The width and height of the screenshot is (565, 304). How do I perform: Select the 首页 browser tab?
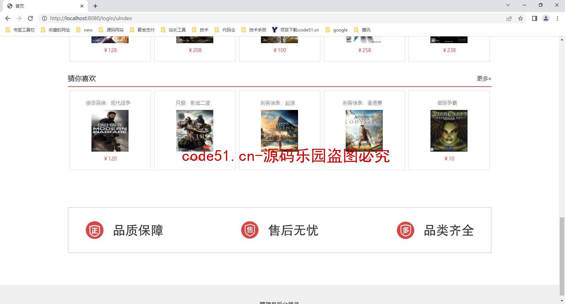point(46,6)
